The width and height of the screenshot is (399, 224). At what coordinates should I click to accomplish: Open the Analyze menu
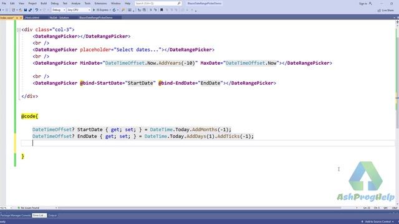click(75, 3)
